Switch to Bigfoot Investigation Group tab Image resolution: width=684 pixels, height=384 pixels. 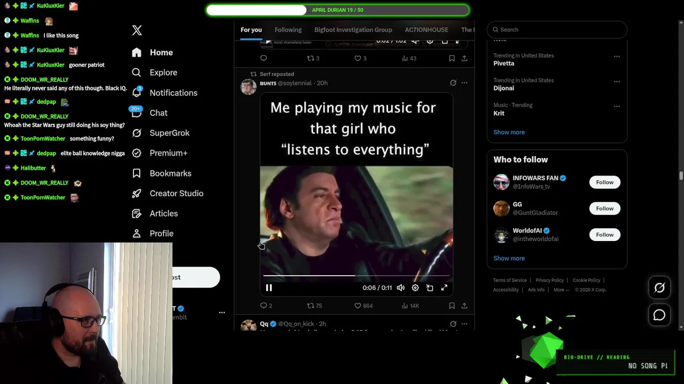[x=353, y=30]
